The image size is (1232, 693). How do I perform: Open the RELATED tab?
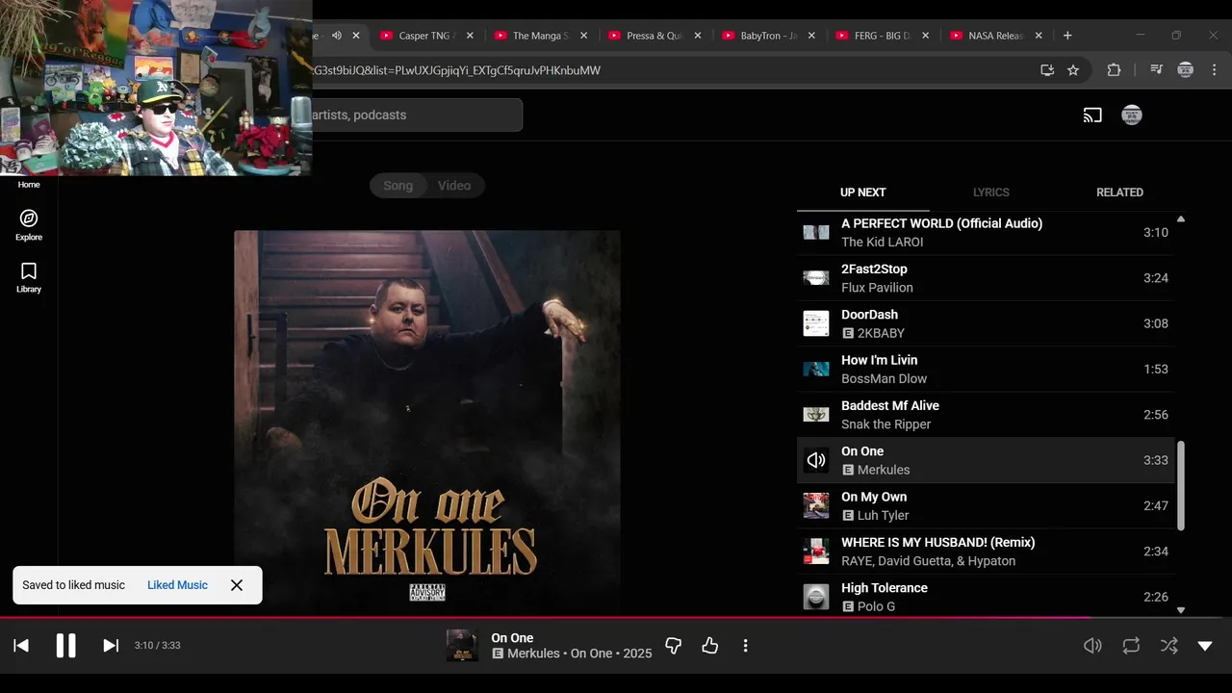[1119, 192]
